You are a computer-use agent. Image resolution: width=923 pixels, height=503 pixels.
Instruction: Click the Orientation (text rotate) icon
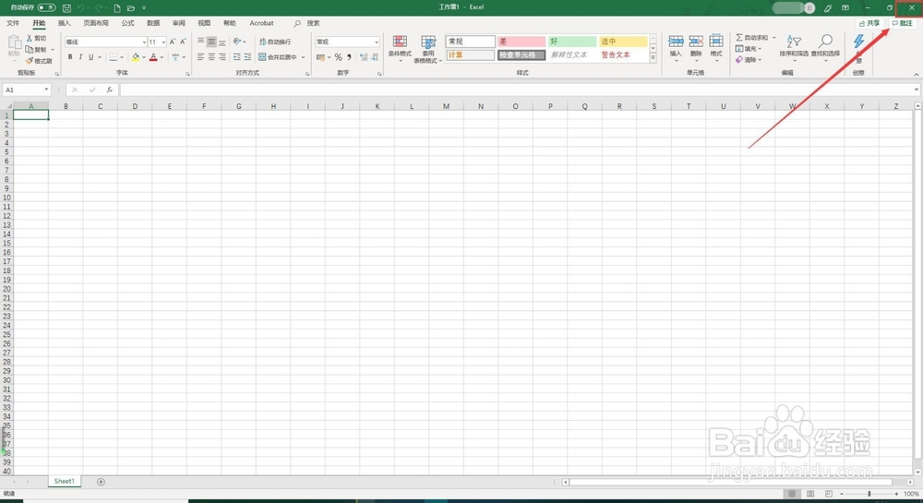[x=236, y=42]
